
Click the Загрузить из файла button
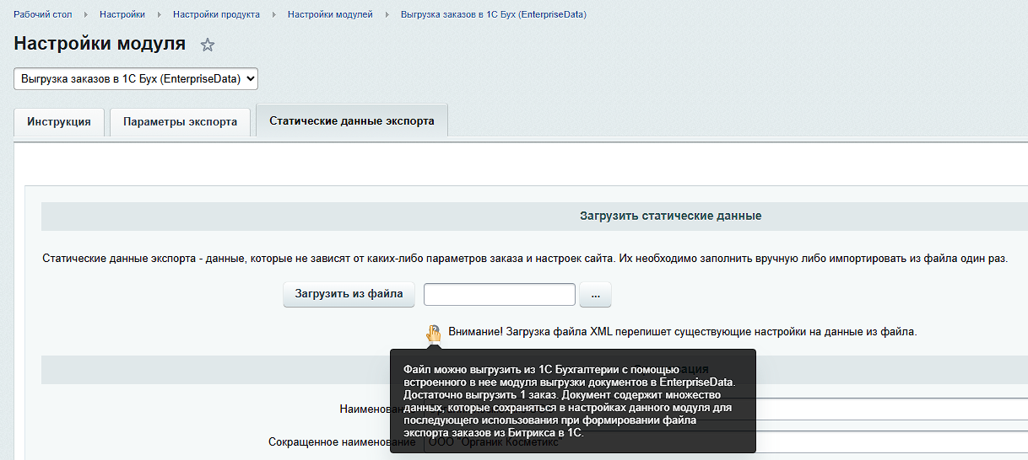349,294
